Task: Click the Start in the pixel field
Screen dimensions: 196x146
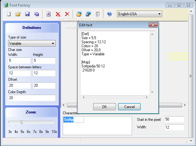Action: tap(174, 119)
